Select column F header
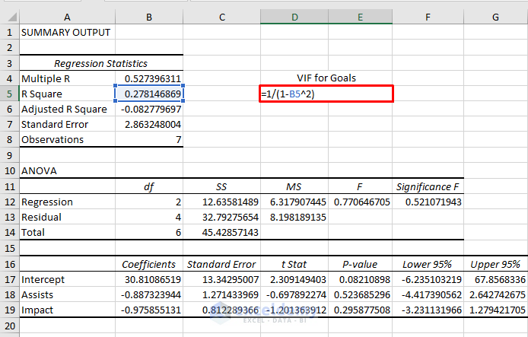The height and width of the screenshot is (337, 528). pos(428,17)
